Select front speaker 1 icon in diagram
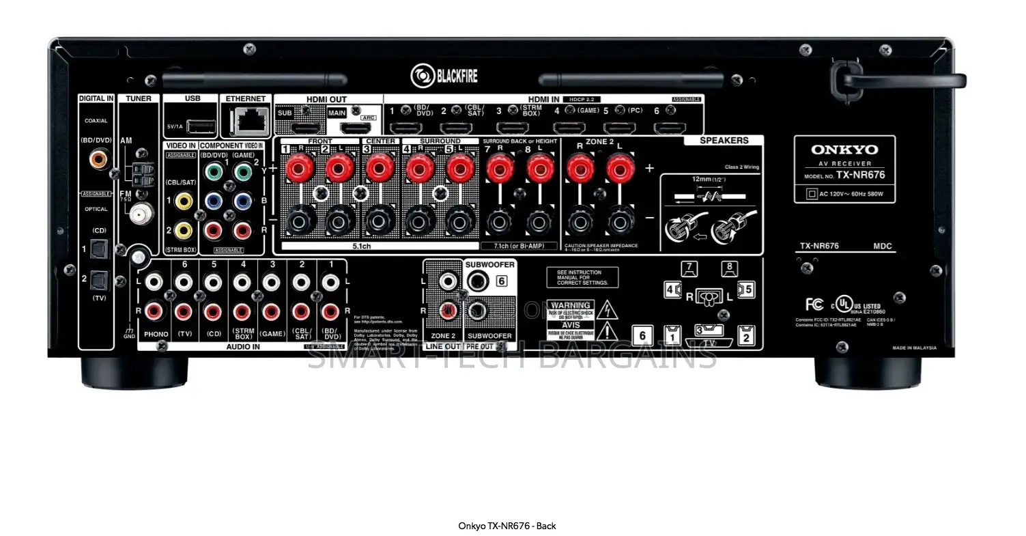1026x536 pixels. click(x=672, y=335)
